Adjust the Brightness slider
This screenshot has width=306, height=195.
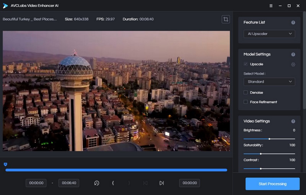pyautogui.click(x=269, y=139)
